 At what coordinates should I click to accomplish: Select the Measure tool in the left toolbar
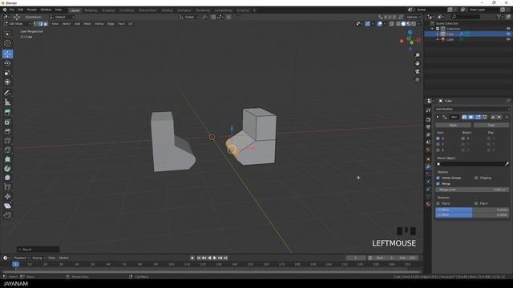tap(7, 102)
